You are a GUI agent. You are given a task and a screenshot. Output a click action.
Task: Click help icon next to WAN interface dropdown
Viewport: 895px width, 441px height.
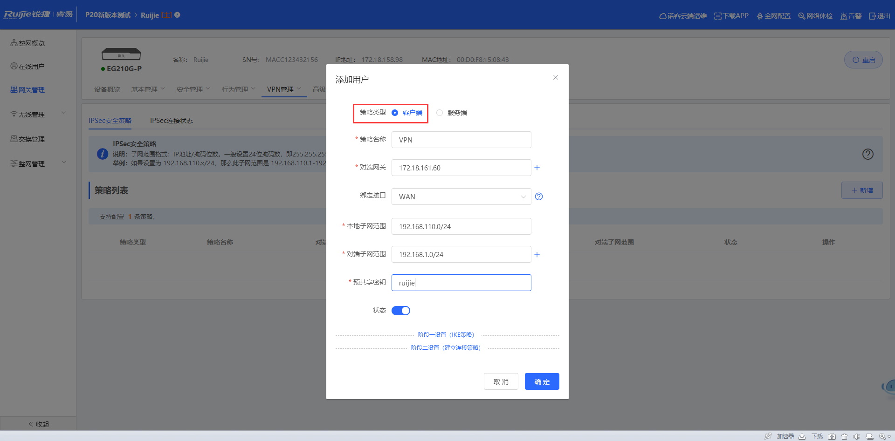(x=539, y=197)
